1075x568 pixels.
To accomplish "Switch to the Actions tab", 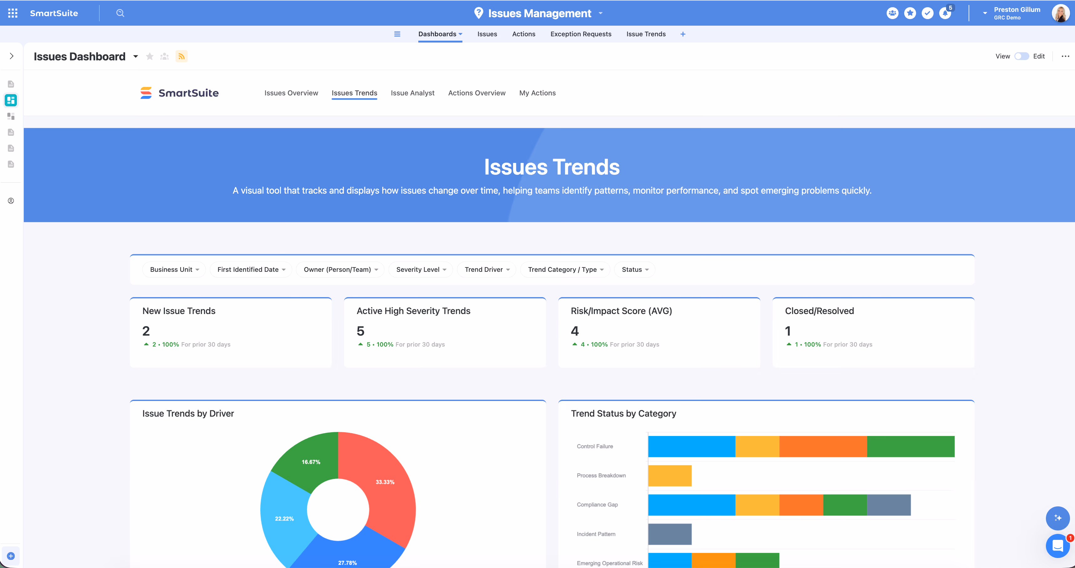I will point(523,34).
